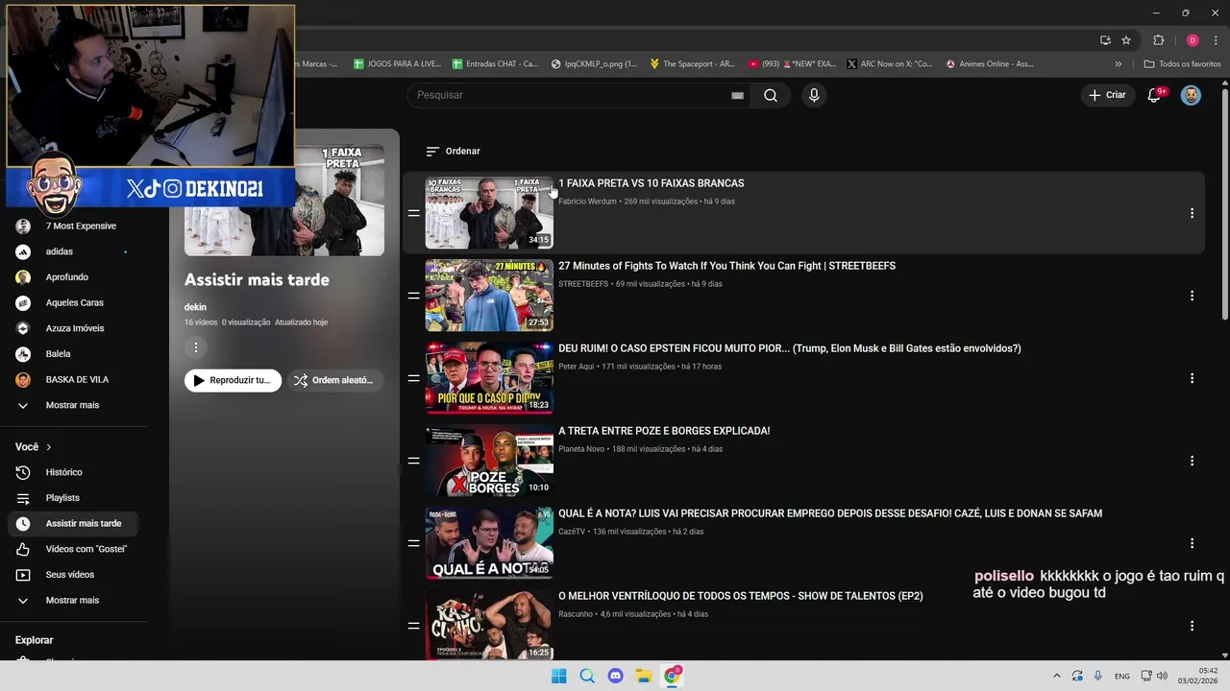
Task: Open Todos os favoritos bookmarks folder
Action: tap(1183, 64)
